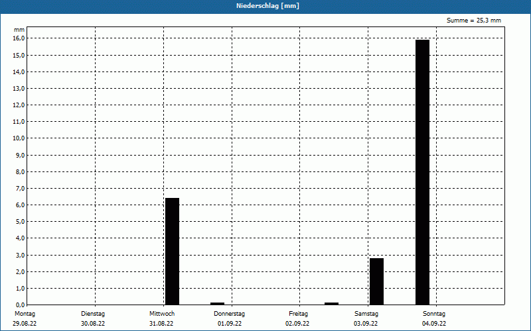Click the Samstag axis label

pyautogui.click(x=366, y=314)
